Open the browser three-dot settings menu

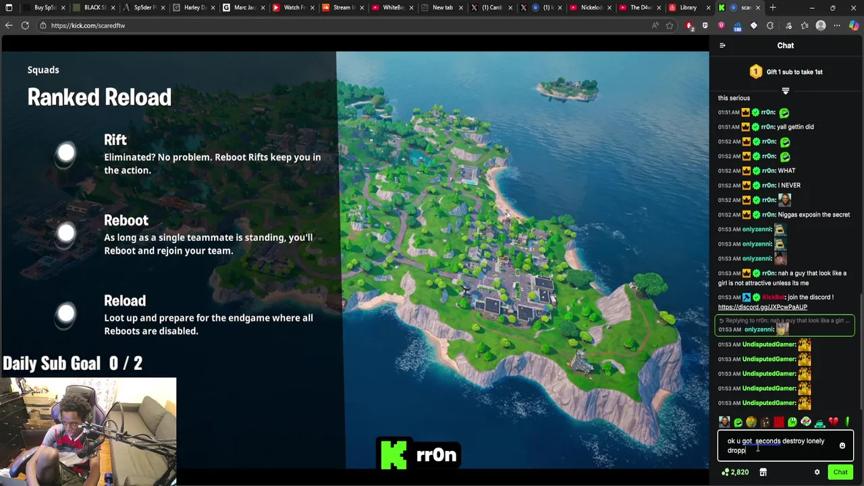point(837,25)
